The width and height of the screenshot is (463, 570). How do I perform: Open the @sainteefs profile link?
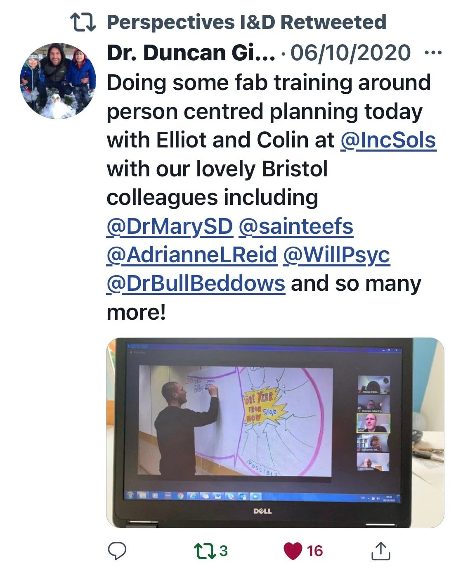coord(296,227)
